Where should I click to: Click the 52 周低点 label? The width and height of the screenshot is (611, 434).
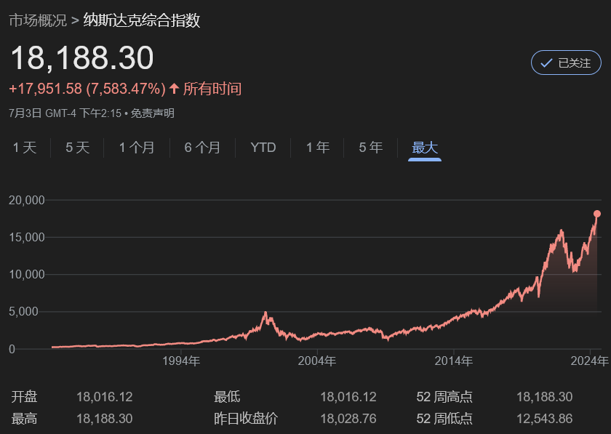pyautogui.click(x=444, y=419)
